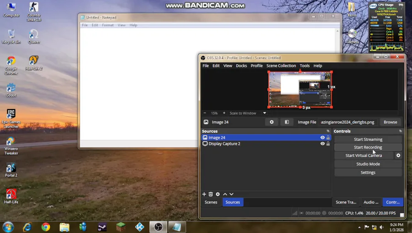The height and width of the screenshot is (233, 412).
Task: Lock the Image 24 source
Action: click(328, 138)
